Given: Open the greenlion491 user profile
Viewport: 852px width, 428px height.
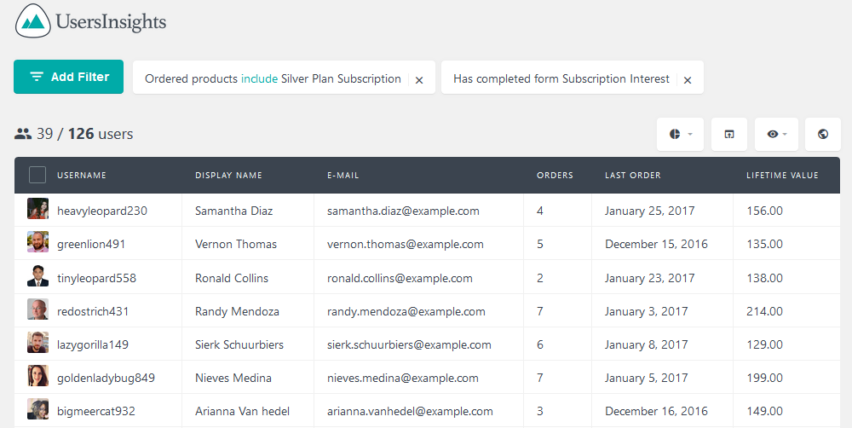Looking at the screenshot, I should coord(91,244).
